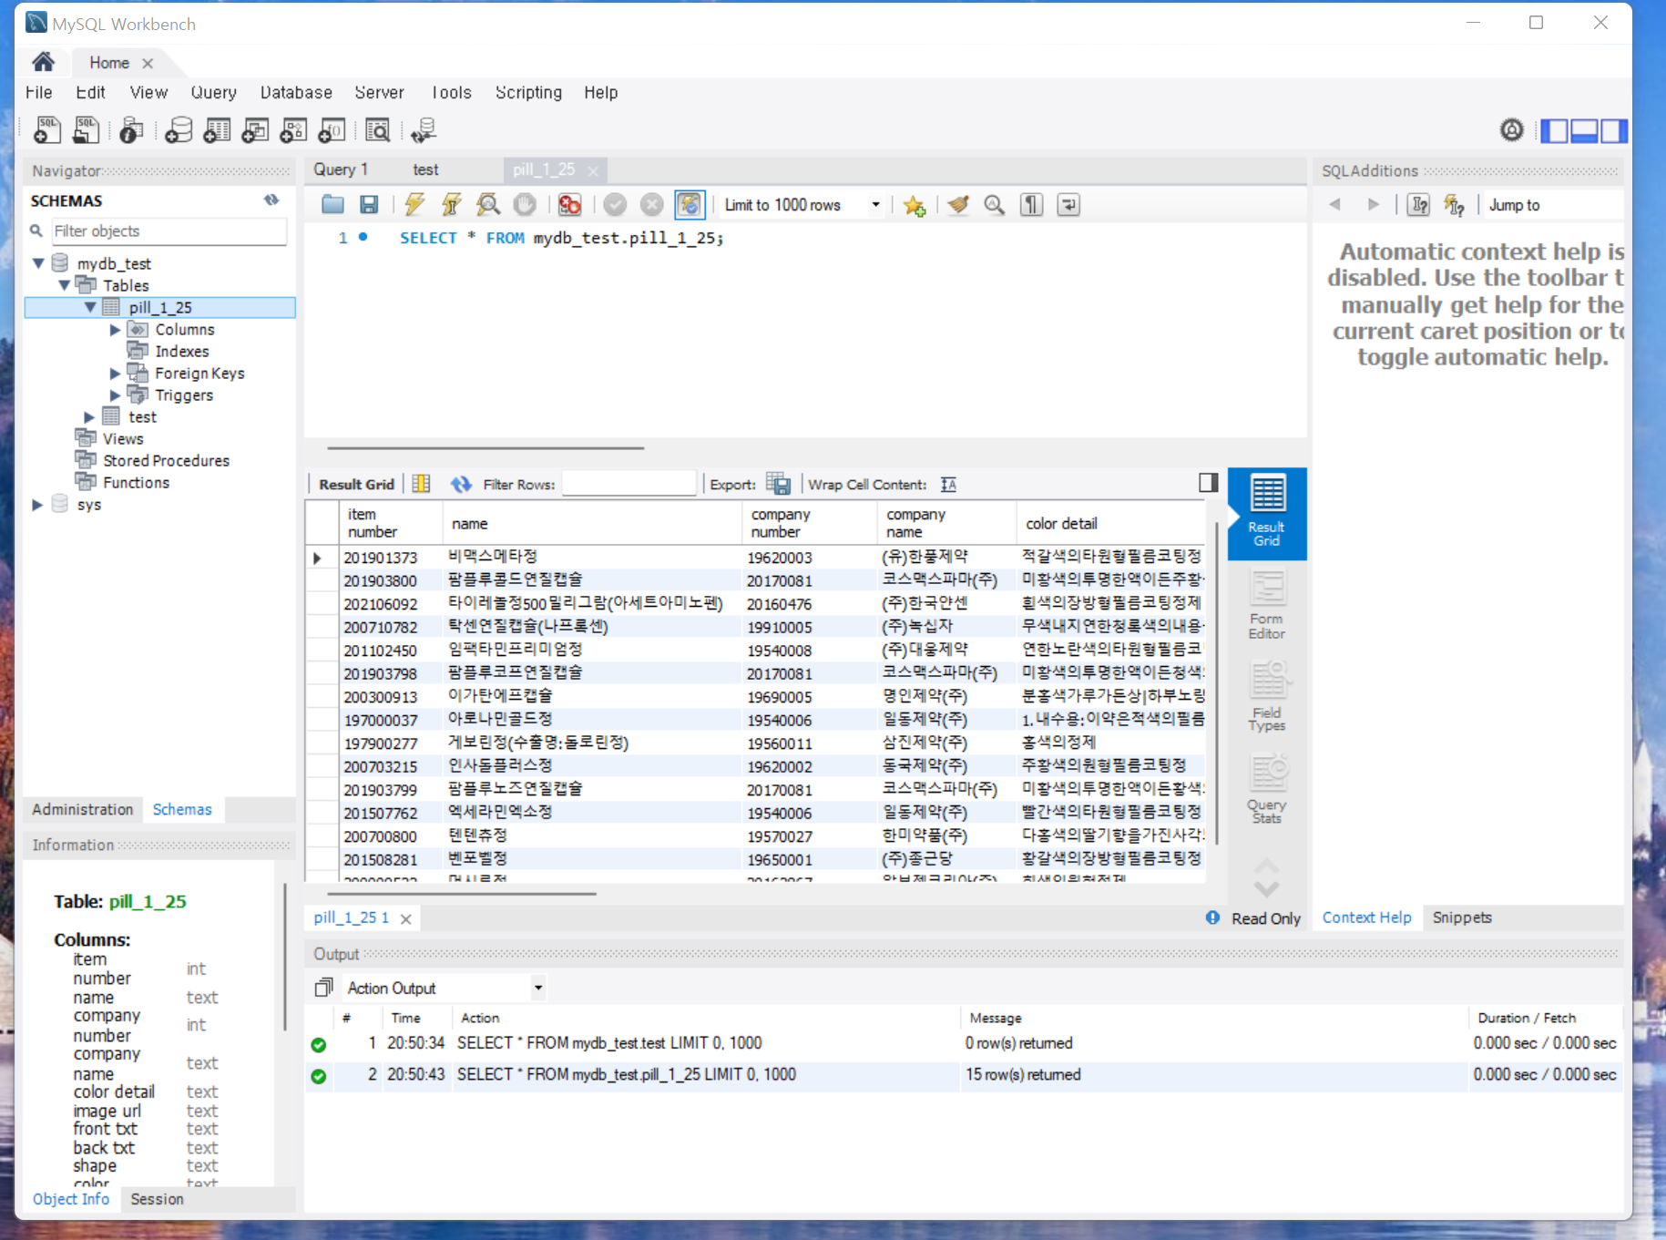Collapse the mydb_test schema
This screenshot has height=1240, width=1666.
(38, 262)
